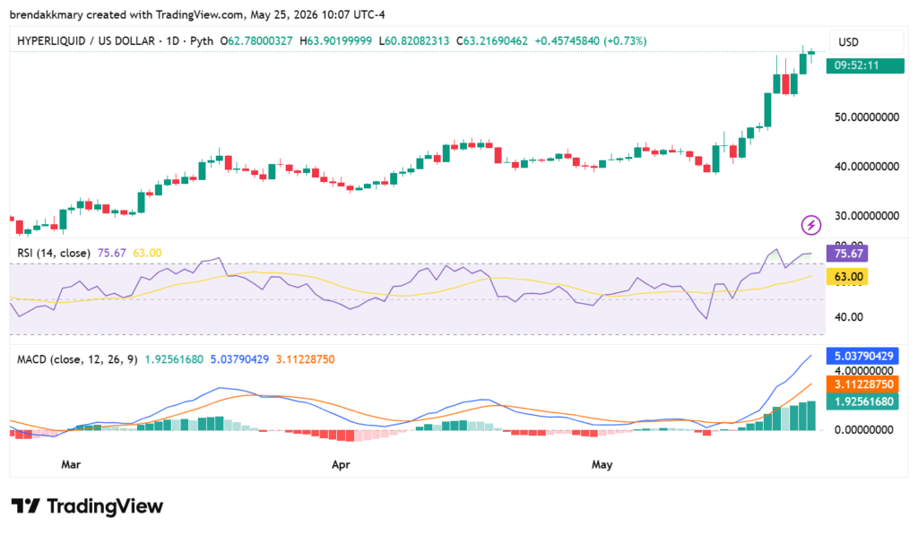Click the 50.00000000 price axis label
Image resolution: width=918 pixels, height=535 pixels.
[x=867, y=117]
